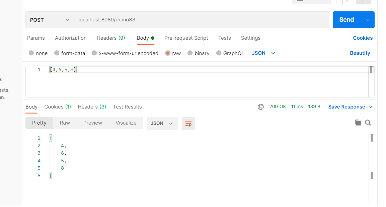Open the response Cookies (1) tab
386x207 pixels.
point(58,107)
